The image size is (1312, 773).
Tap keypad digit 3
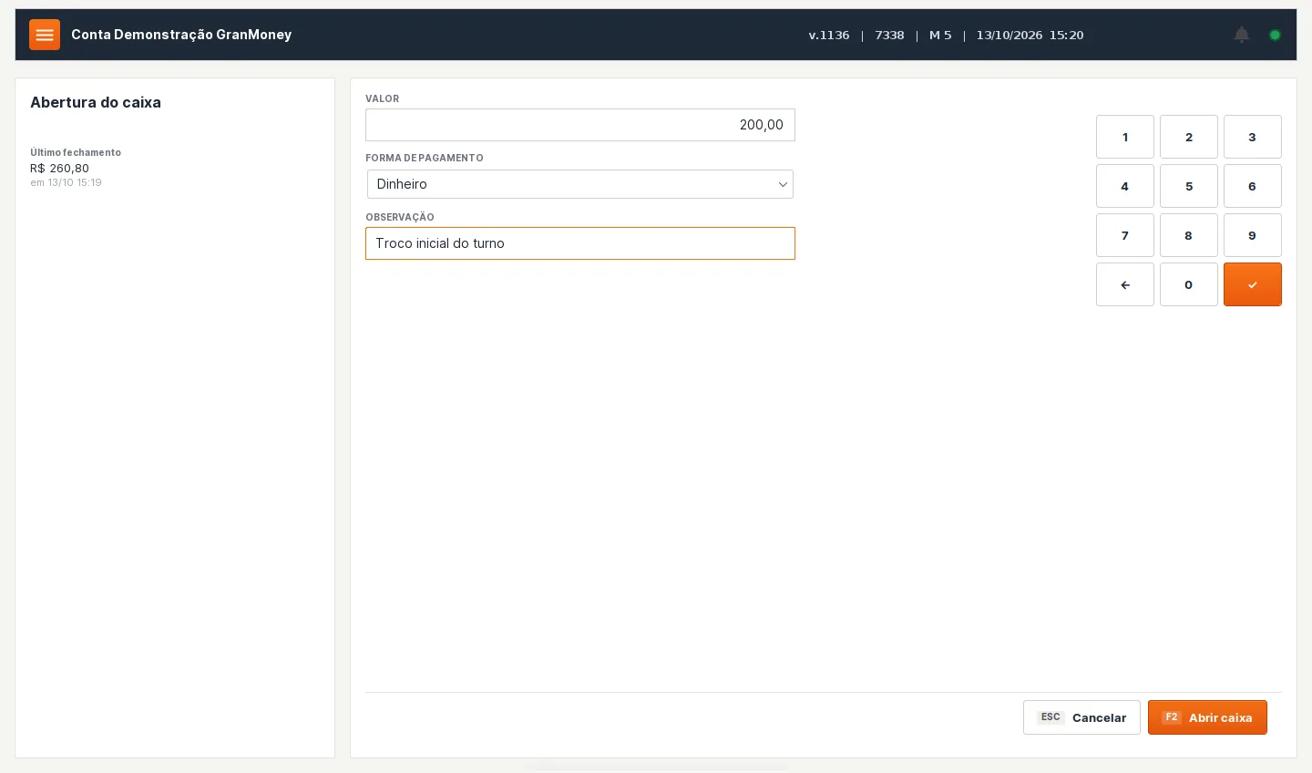tap(1253, 137)
